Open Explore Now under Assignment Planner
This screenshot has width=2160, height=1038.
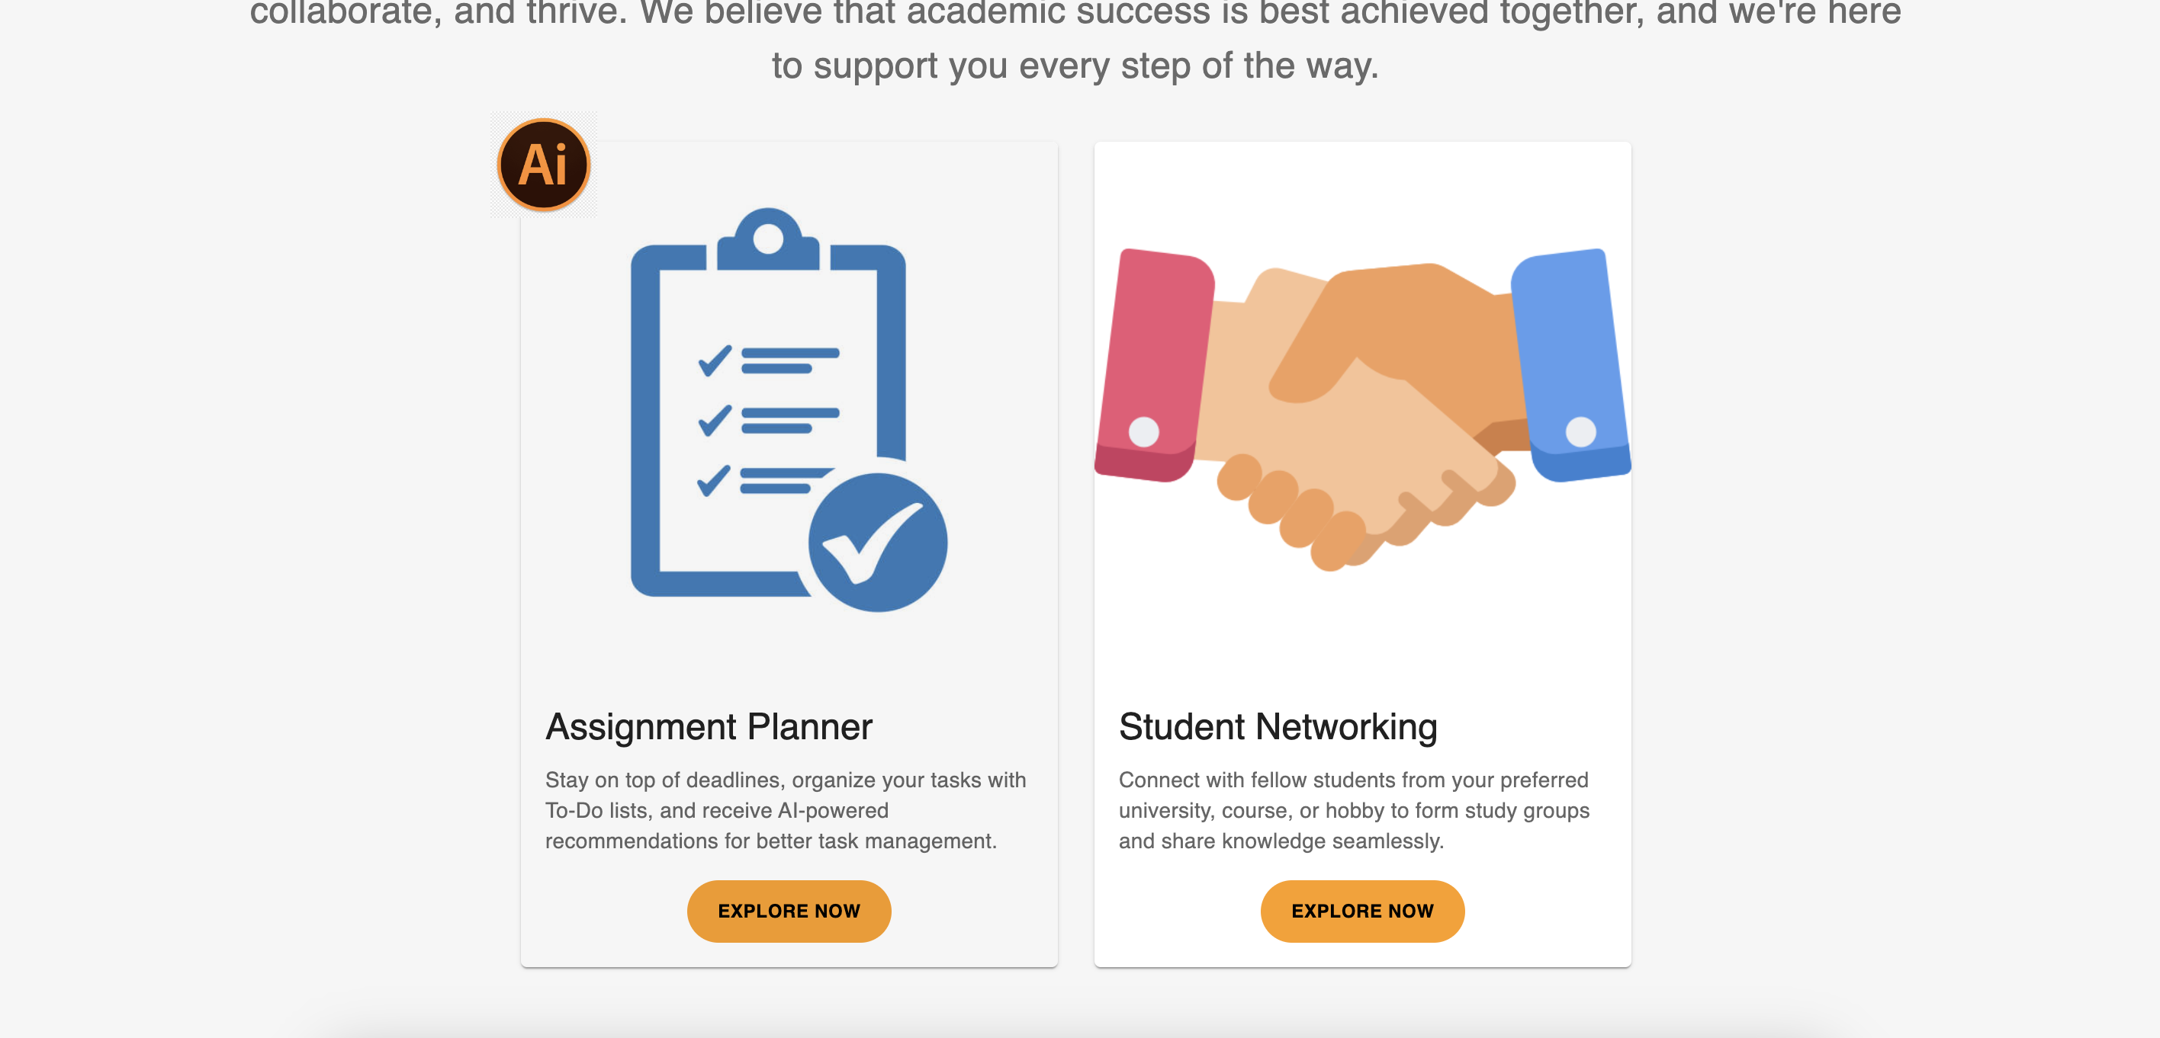pos(788,911)
